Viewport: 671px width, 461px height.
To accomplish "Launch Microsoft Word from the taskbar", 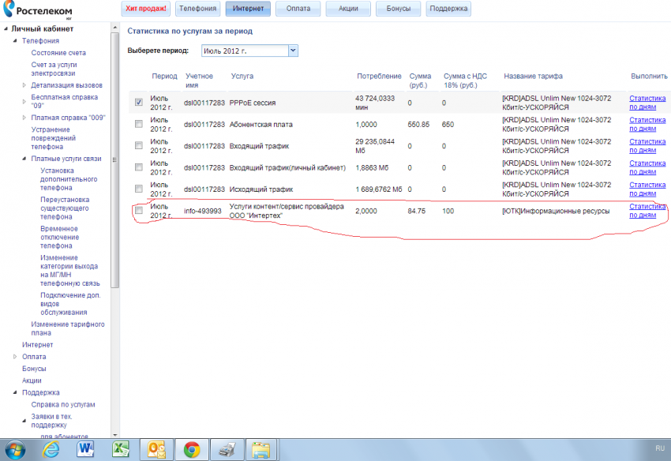I will coord(85,449).
